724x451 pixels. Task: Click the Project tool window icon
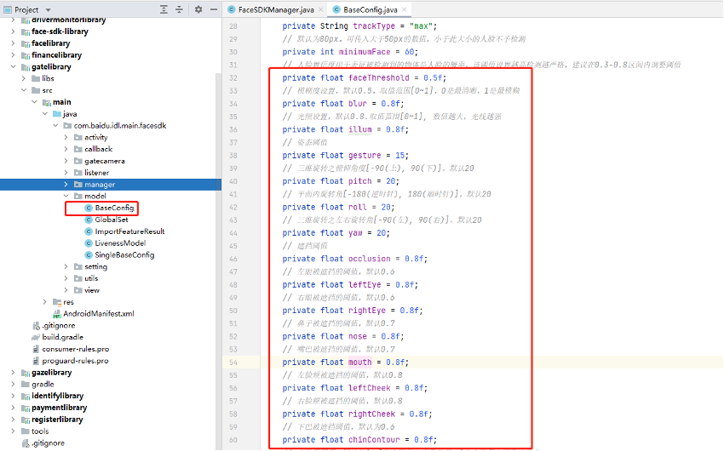(x=8, y=9)
